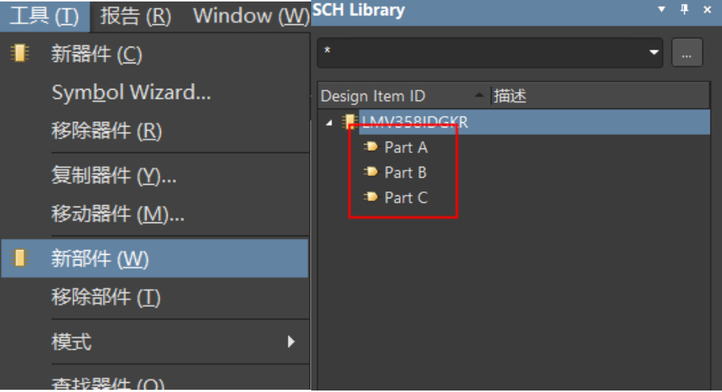This screenshot has width=722, height=392.
Task: Open the SCH Library panel options arrow
Action: click(662, 10)
